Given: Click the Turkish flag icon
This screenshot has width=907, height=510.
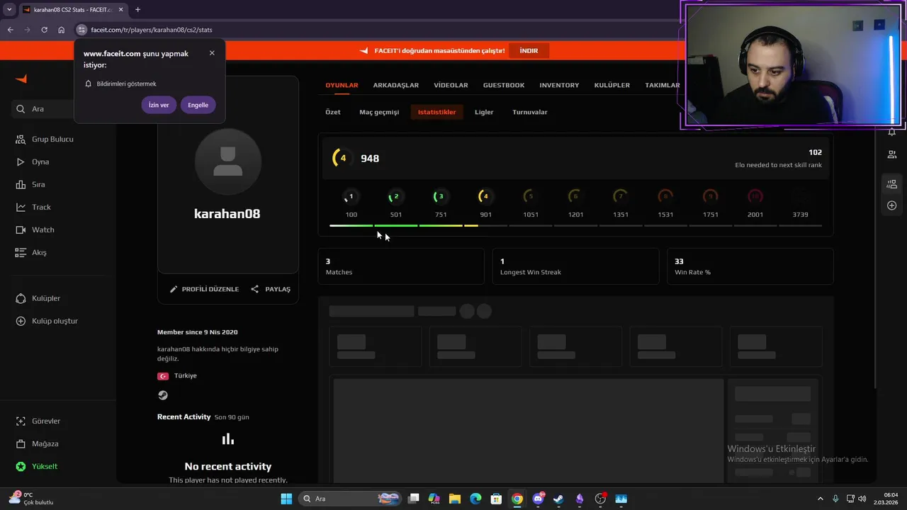Looking at the screenshot, I should pos(163,376).
